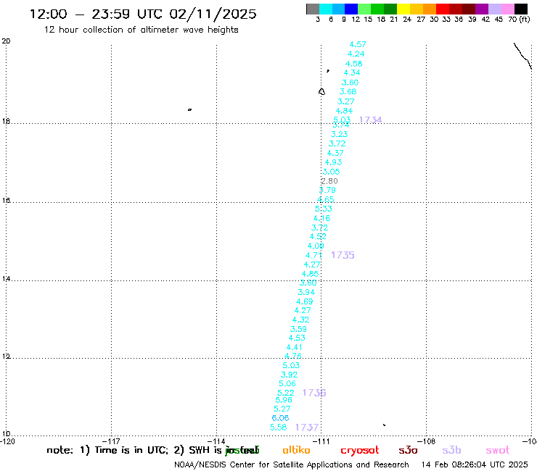Viewport: 537px width, 471px height.
Task: Click the wave height value '5.96'
Action: pos(284,400)
